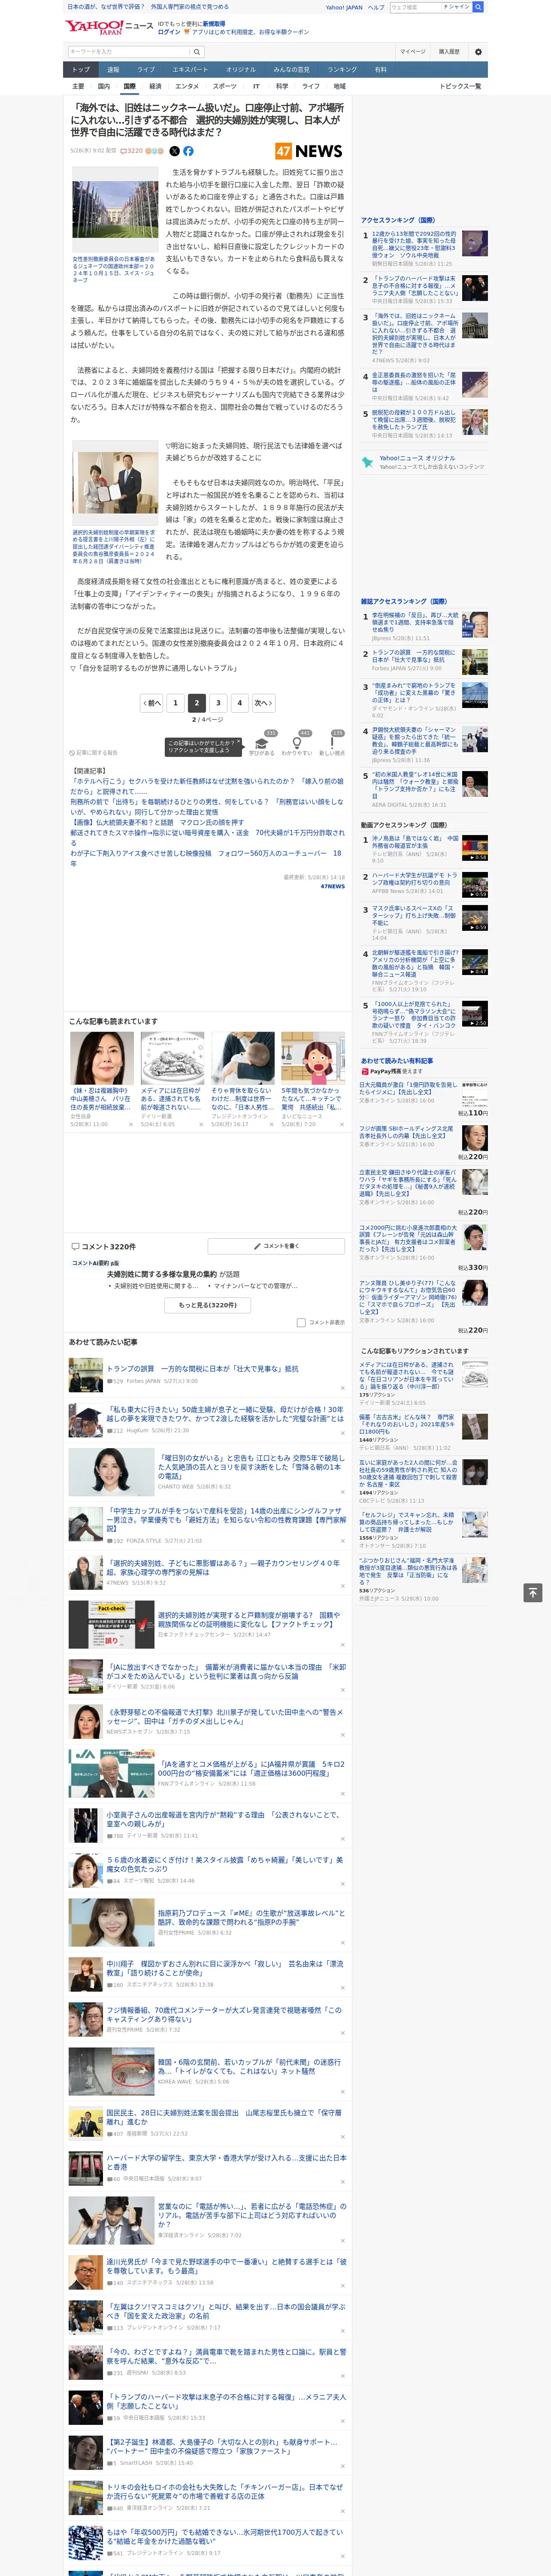Image resolution: width=551 pixels, height=2576 pixels.
Task: Open the two-people document photo thumbnail
Action: pos(115,484)
